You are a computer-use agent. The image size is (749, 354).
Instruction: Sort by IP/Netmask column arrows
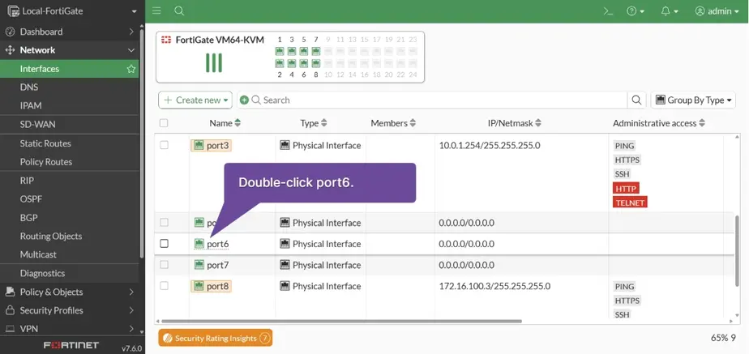click(538, 123)
